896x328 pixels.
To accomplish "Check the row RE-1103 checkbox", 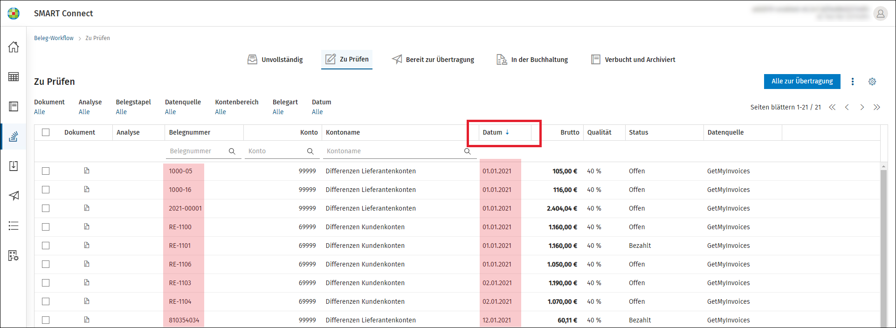I will (x=46, y=283).
